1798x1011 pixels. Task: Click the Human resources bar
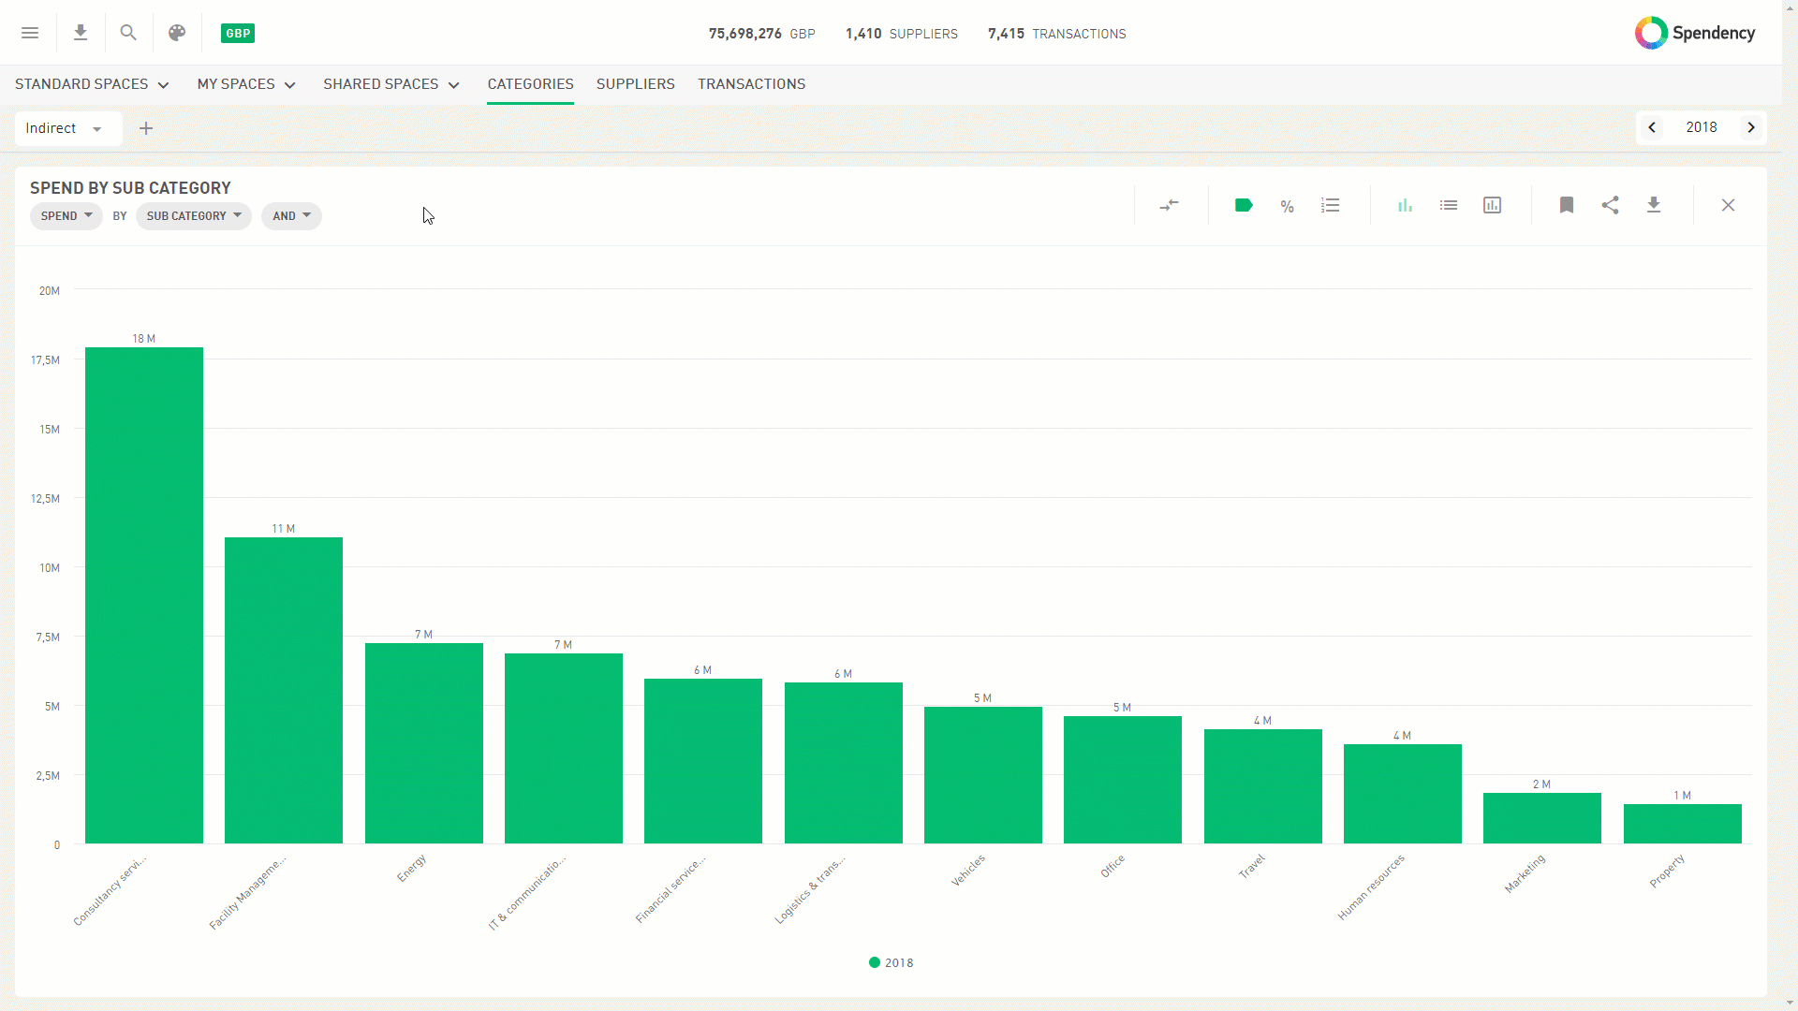tap(1403, 794)
